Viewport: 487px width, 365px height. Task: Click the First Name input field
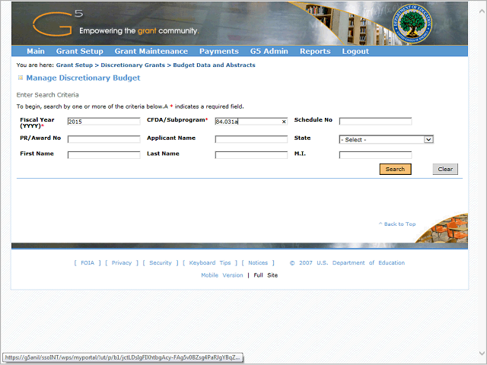[103, 155]
